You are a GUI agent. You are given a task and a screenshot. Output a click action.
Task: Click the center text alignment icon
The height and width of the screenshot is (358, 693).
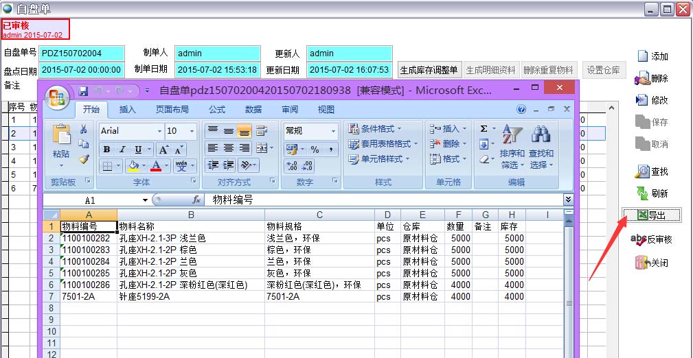tap(229, 148)
